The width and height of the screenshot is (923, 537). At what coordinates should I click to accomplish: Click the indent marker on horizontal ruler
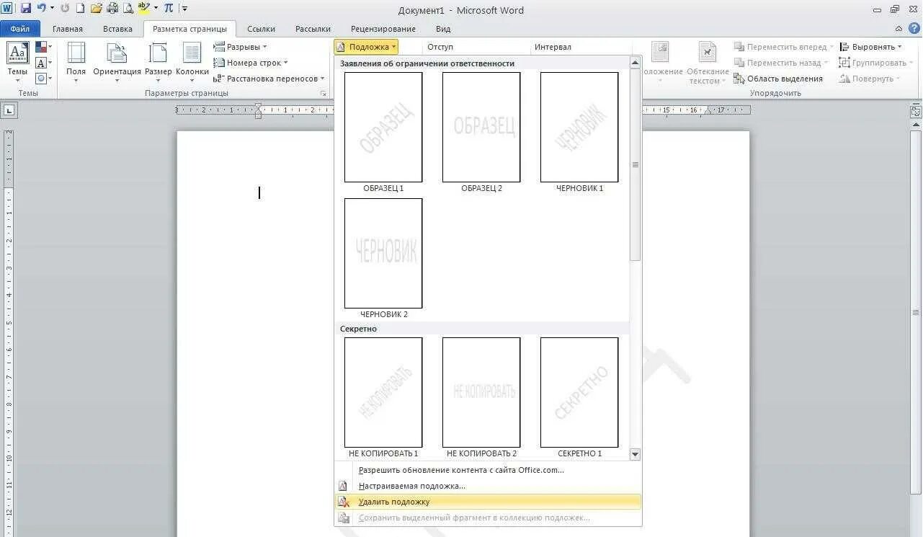pos(258,110)
